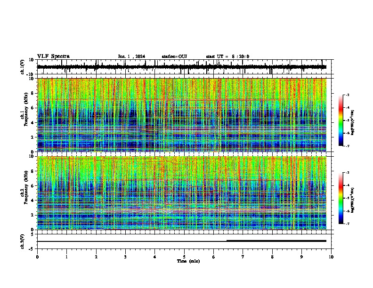Click inside the ch.2 frequency spectrogram
This screenshot has height=288, width=373.
182,193
